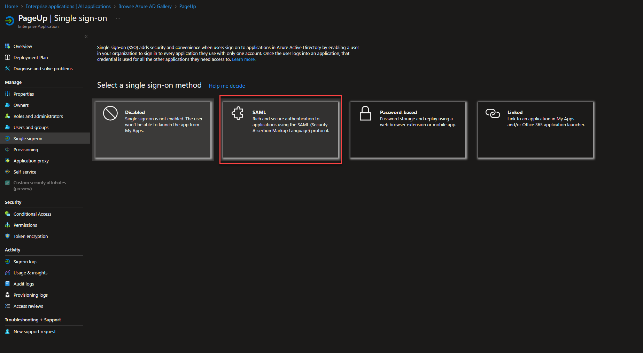Viewport: 643px width, 353px height.
Task: Click the Disabled circle-slash icon
Action: (x=110, y=113)
